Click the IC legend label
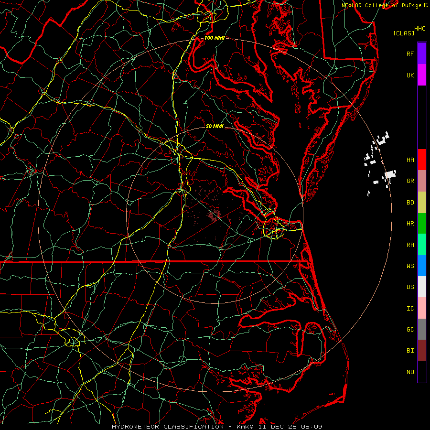This screenshot has height=430, width=430. tap(410, 309)
